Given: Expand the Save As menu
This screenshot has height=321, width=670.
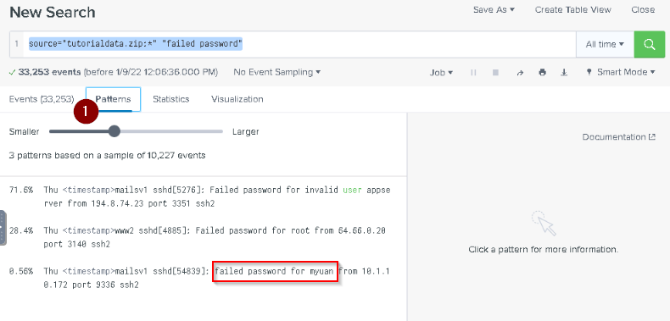Looking at the screenshot, I should [494, 9].
